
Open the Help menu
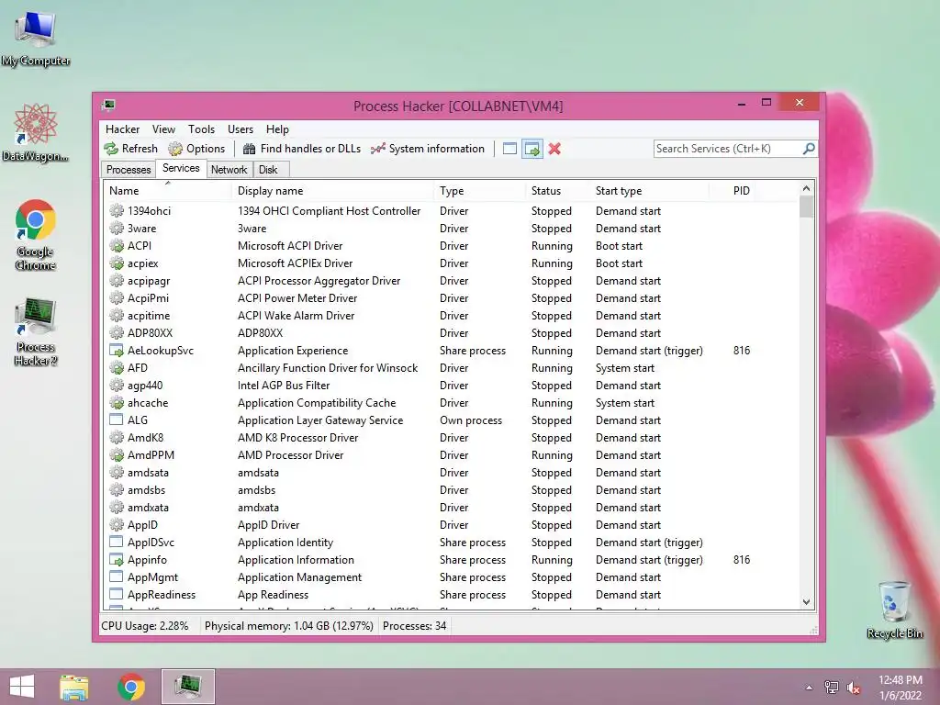click(277, 129)
